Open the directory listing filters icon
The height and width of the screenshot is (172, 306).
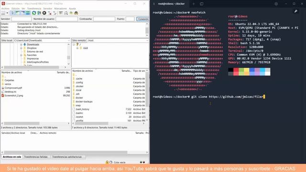61,13
